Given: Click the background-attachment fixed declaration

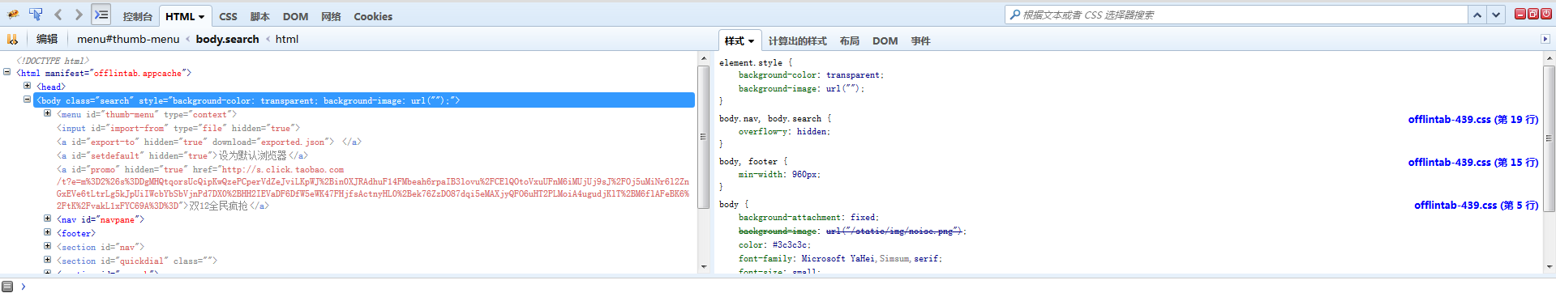Looking at the screenshot, I should 808,218.
